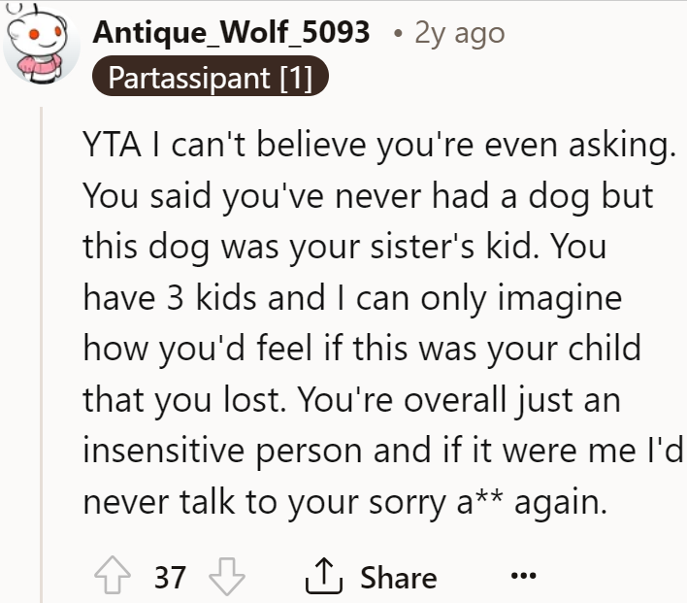
Task: Click the line 'that you lost'
Action: (351, 400)
